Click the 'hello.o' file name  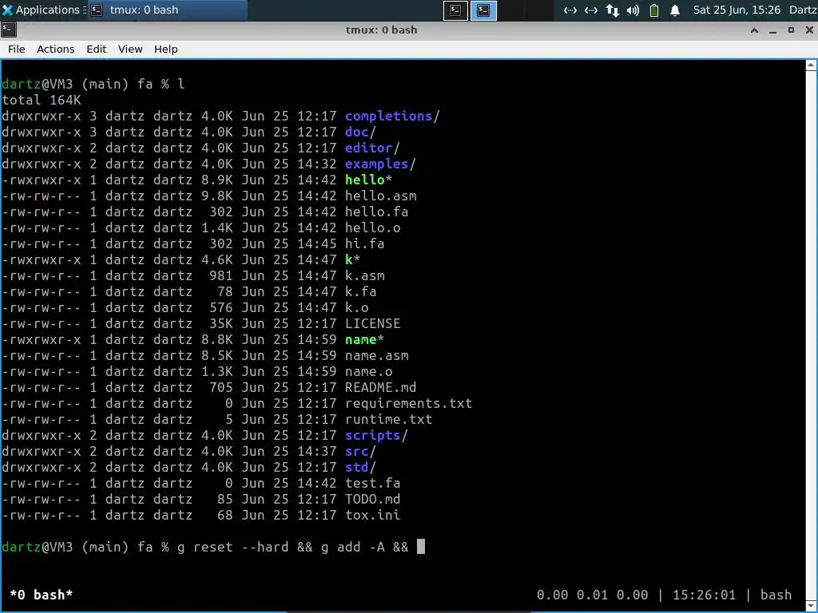[372, 227]
